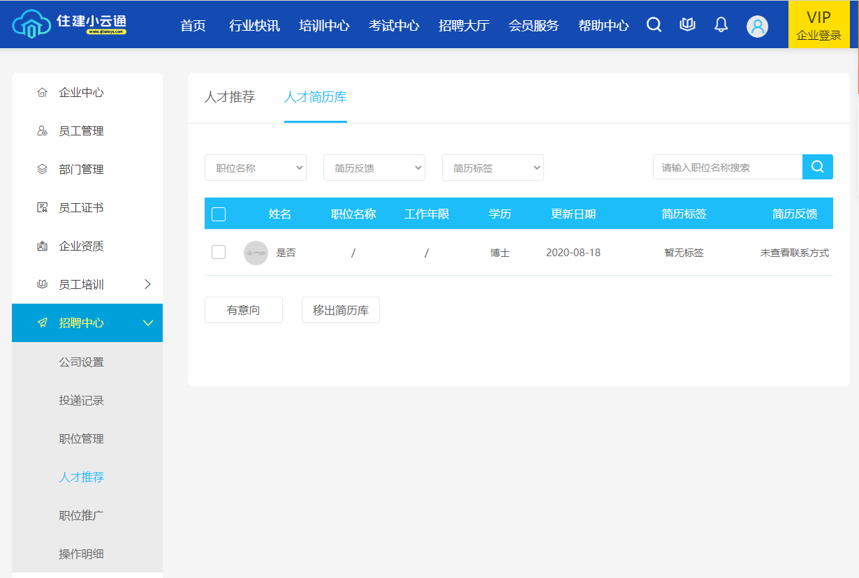
Task: Open the 简历标签 filter dropdown
Action: pyautogui.click(x=493, y=168)
